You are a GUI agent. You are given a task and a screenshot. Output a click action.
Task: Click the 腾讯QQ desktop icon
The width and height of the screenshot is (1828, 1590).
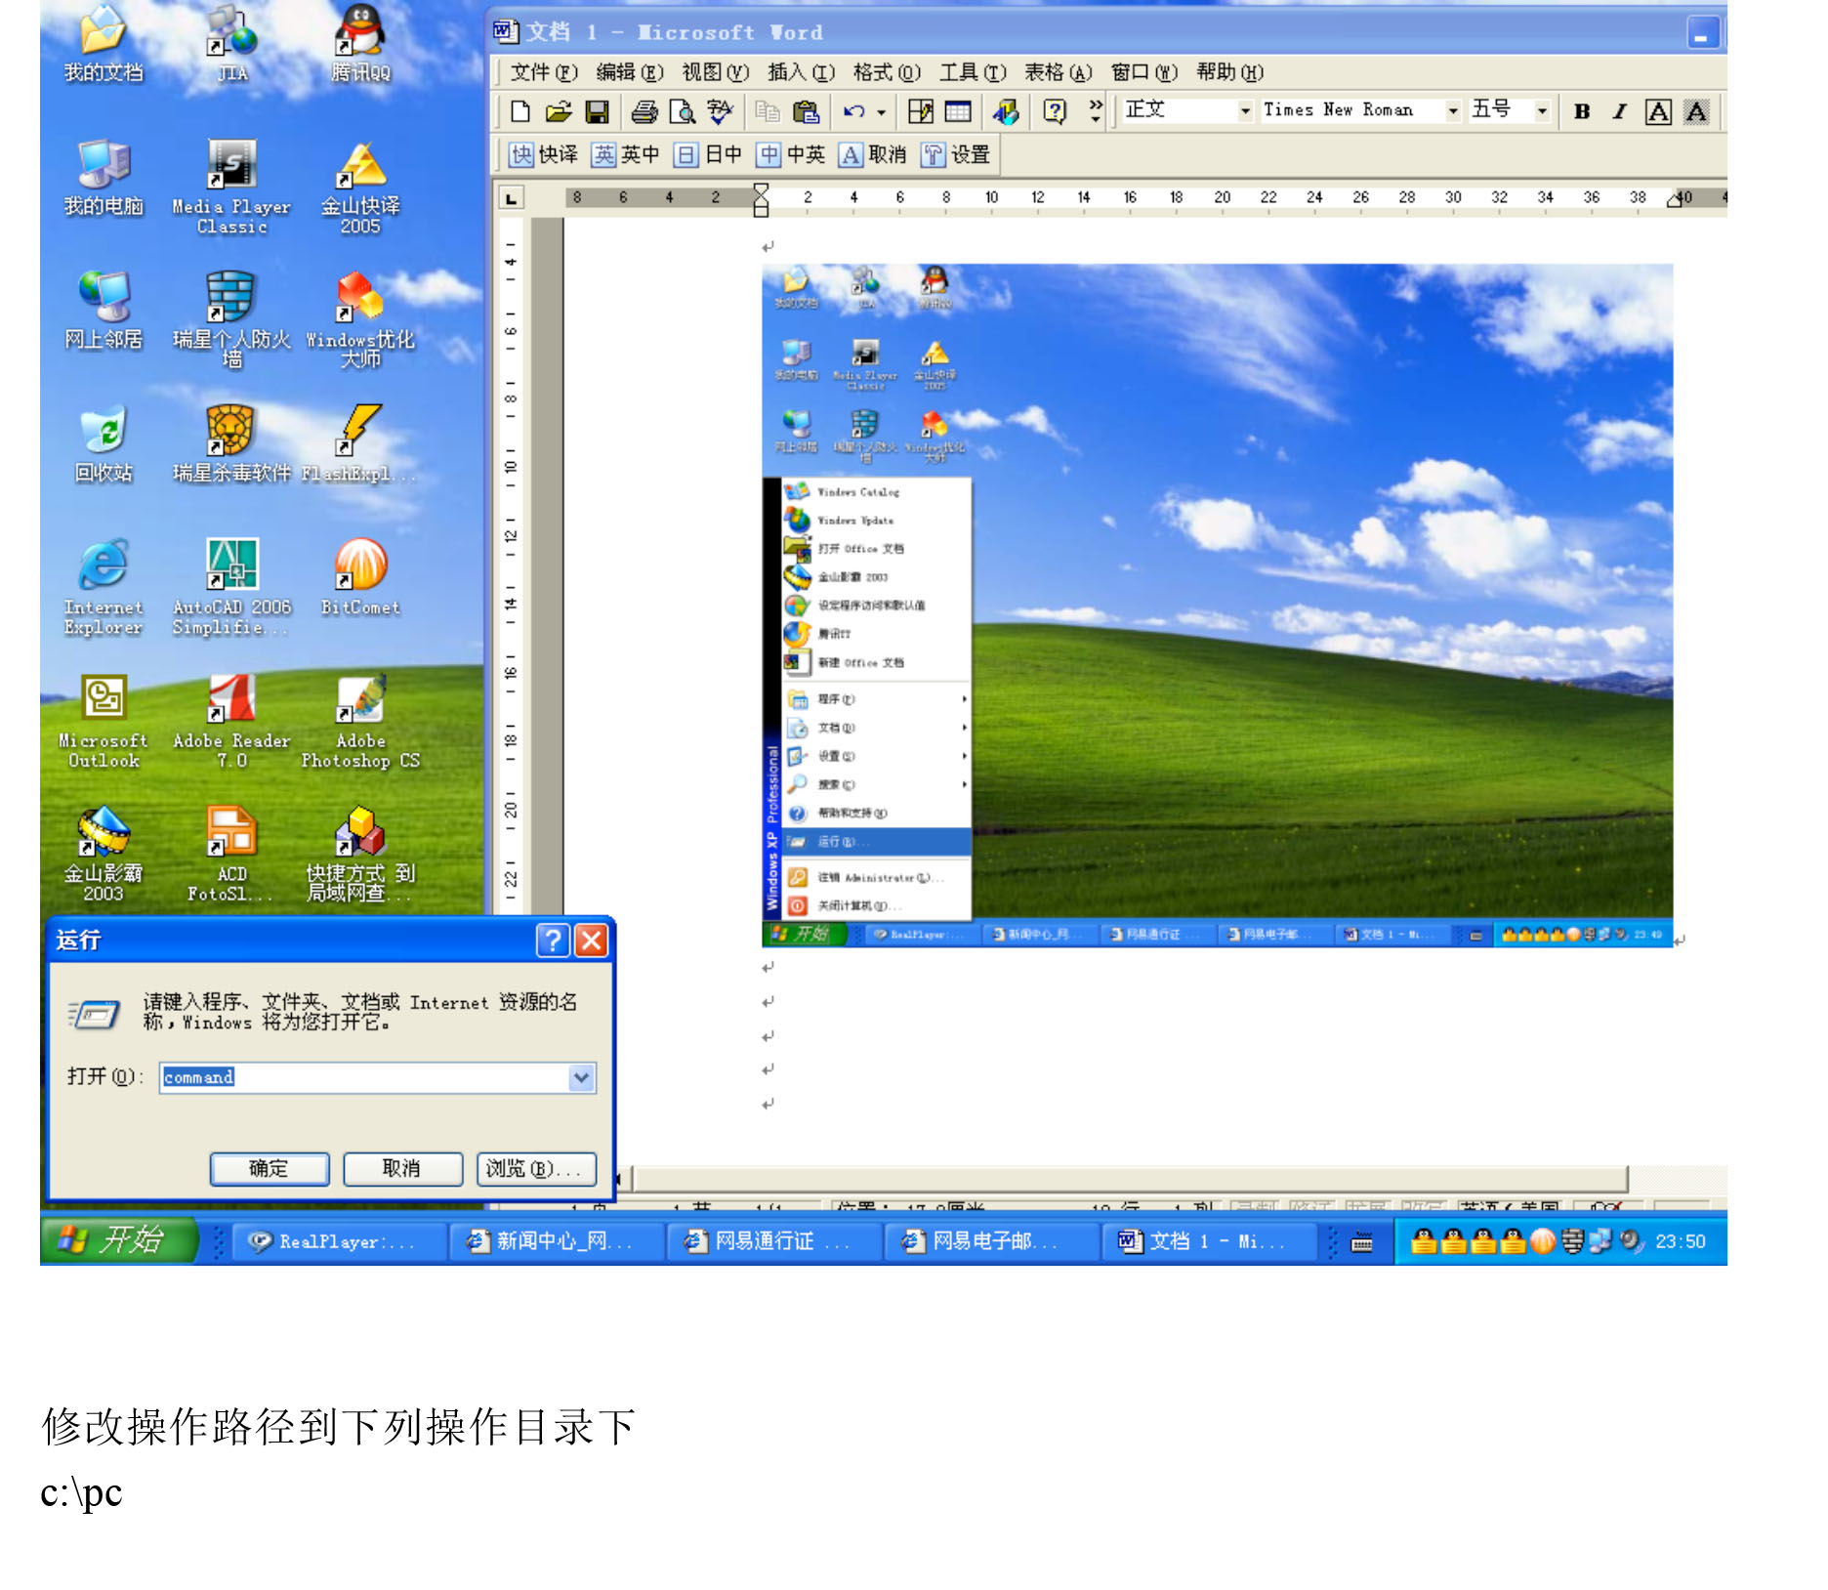coord(360,41)
